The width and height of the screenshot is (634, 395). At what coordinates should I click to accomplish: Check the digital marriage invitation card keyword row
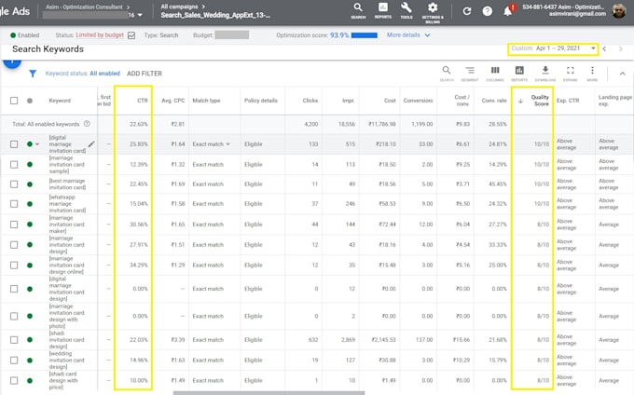coord(14,144)
